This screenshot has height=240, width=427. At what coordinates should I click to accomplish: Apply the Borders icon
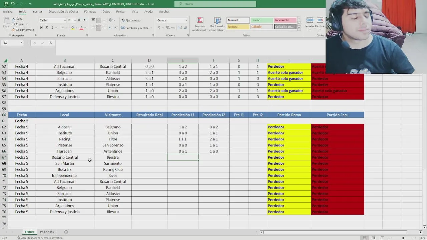point(62,28)
